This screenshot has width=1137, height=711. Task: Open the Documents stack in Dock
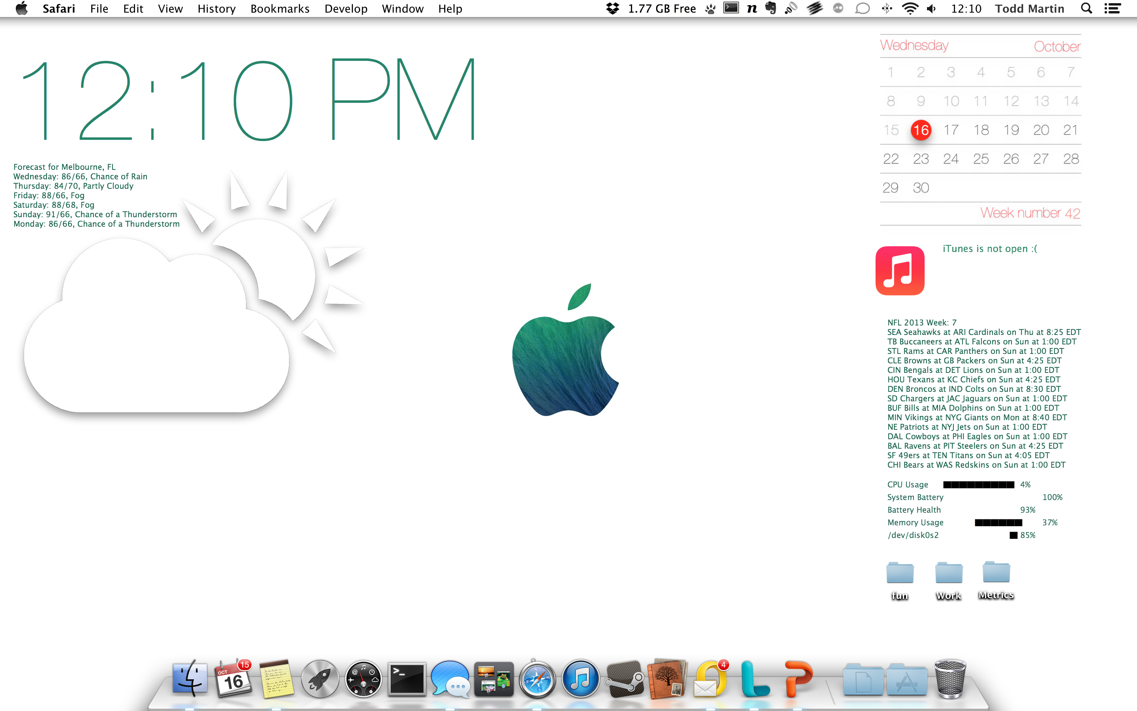tap(863, 679)
